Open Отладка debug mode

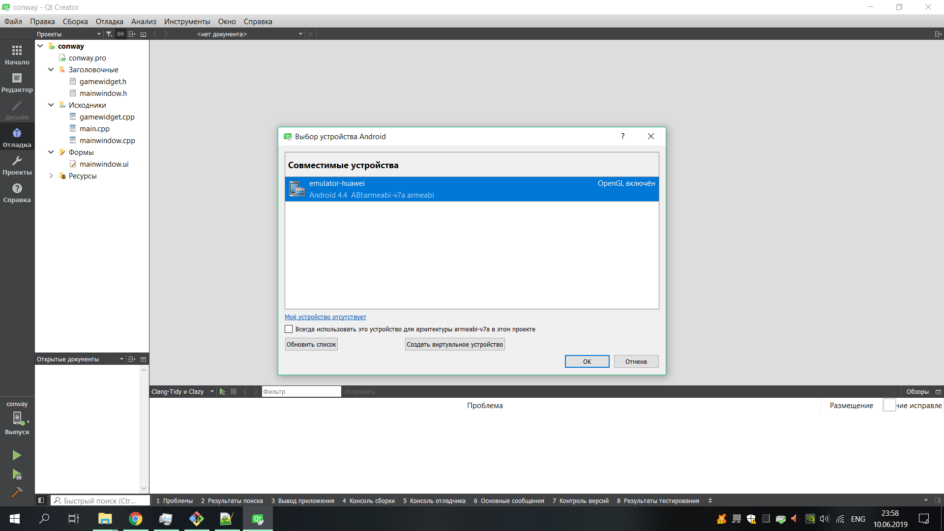tap(17, 137)
